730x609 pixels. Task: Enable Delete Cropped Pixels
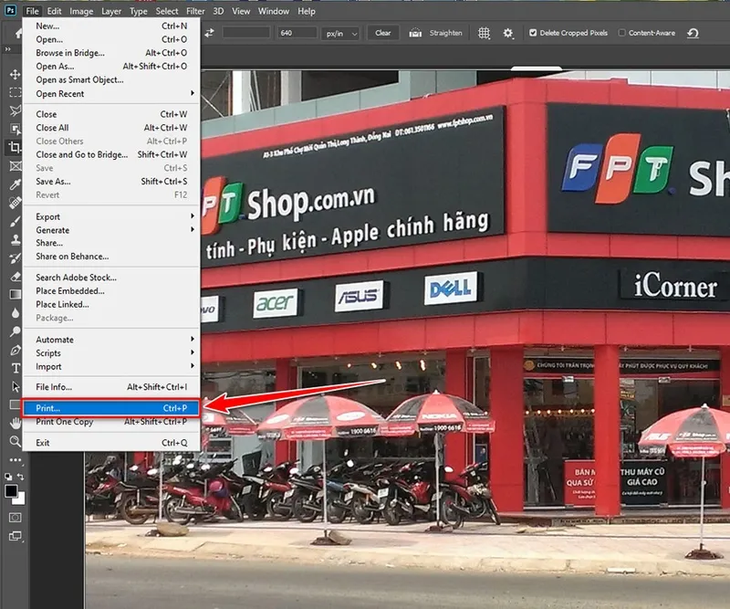click(x=532, y=32)
